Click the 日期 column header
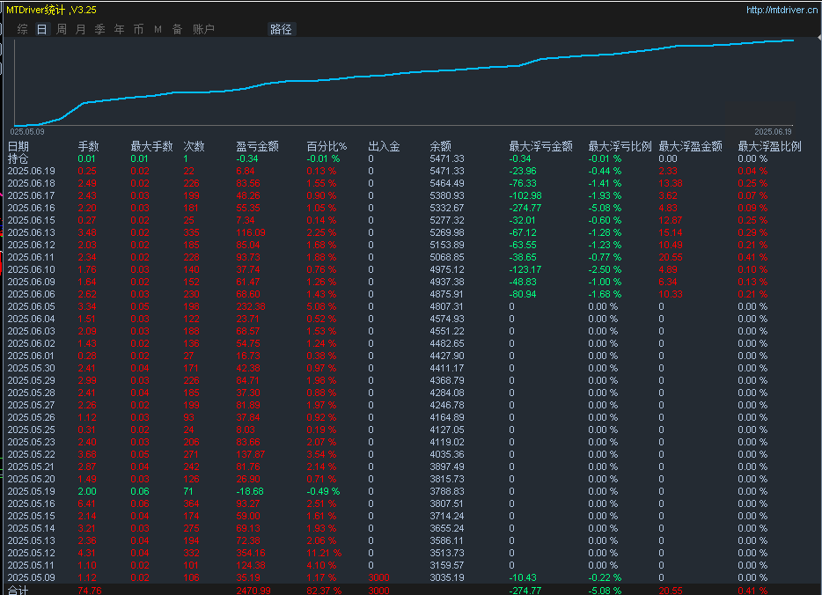 pyautogui.click(x=18, y=146)
